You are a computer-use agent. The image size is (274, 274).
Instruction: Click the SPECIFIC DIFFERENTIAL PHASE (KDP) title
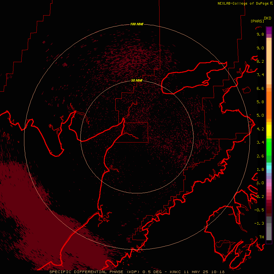[94, 272]
